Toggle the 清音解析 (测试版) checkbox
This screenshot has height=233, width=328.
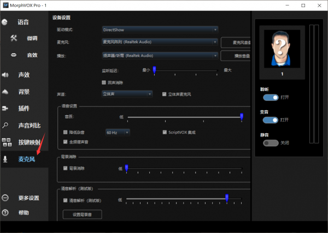click(65, 200)
